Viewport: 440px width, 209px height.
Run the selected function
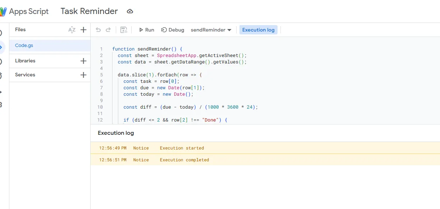pyautogui.click(x=147, y=30)
